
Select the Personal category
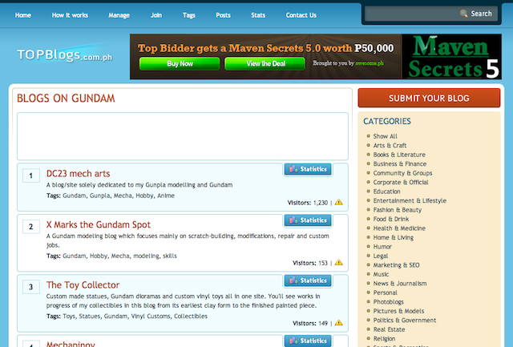pyautogui.click(x=385, y=293)
